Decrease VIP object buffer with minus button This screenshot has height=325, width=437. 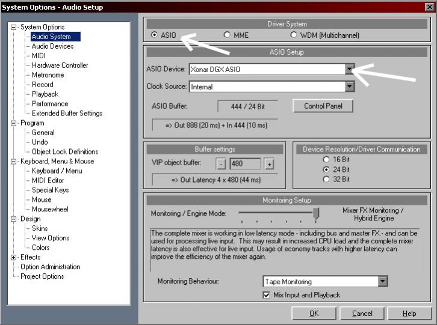pos(222,164)
